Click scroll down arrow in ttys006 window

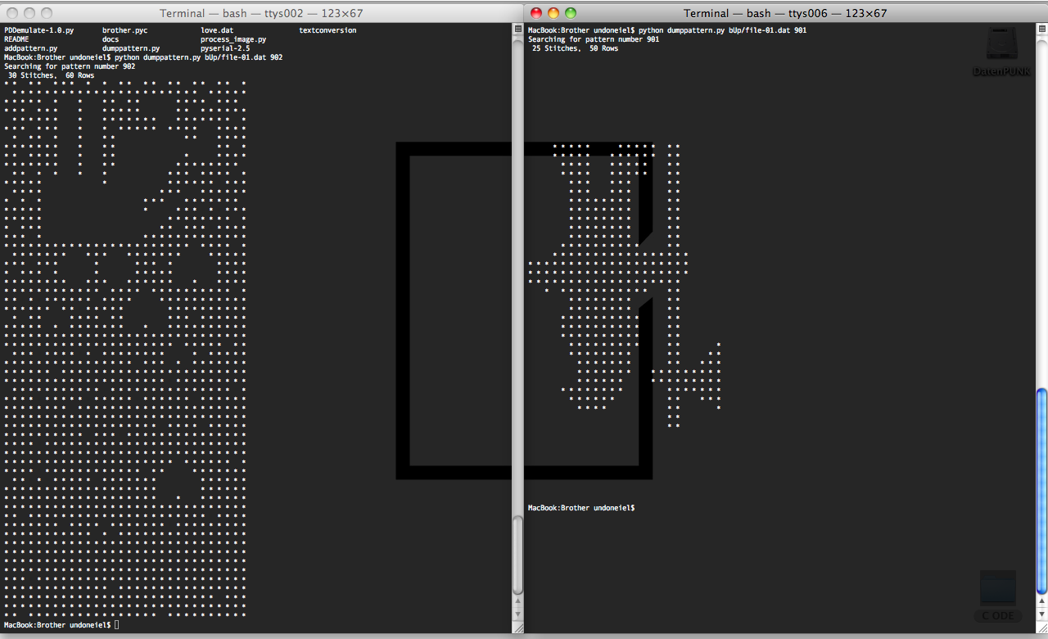tap(1041, 614)
